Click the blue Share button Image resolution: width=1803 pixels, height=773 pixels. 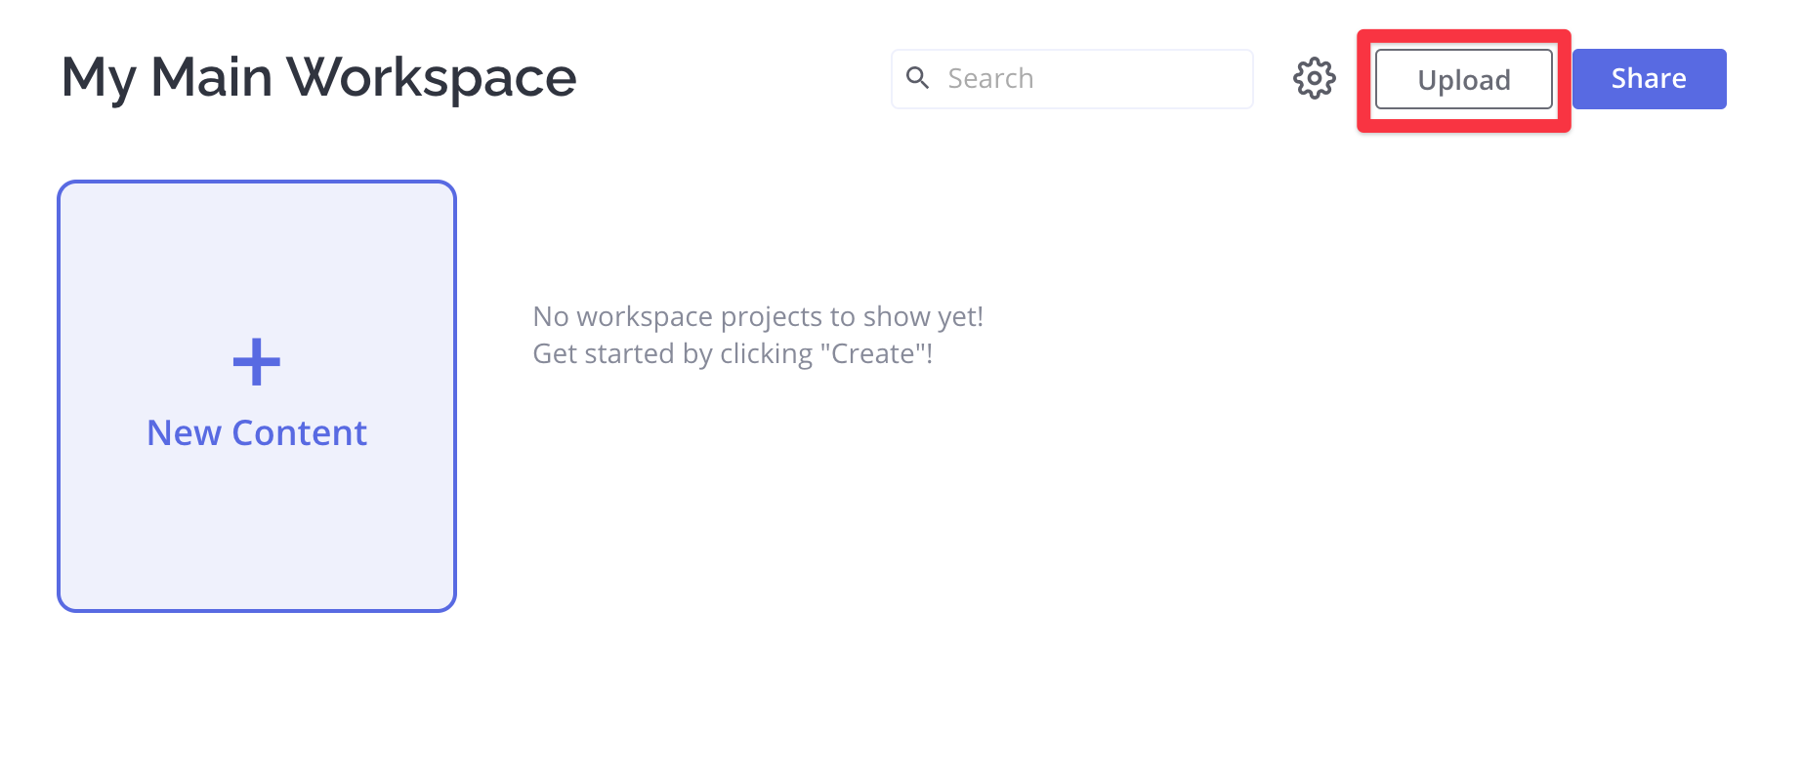pyautogui.click(x=1649, y=79)
